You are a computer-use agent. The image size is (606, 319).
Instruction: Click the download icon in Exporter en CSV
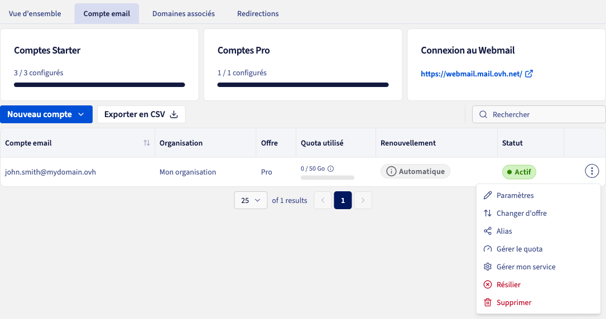click(x=174, y=114)
